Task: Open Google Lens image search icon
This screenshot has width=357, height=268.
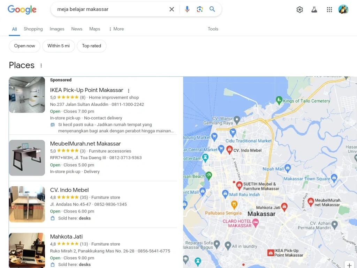Action: point(200,9)
